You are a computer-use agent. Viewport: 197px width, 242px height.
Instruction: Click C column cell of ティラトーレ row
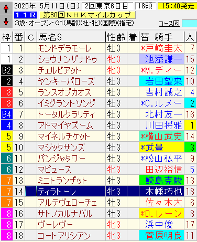pos(31,192)
